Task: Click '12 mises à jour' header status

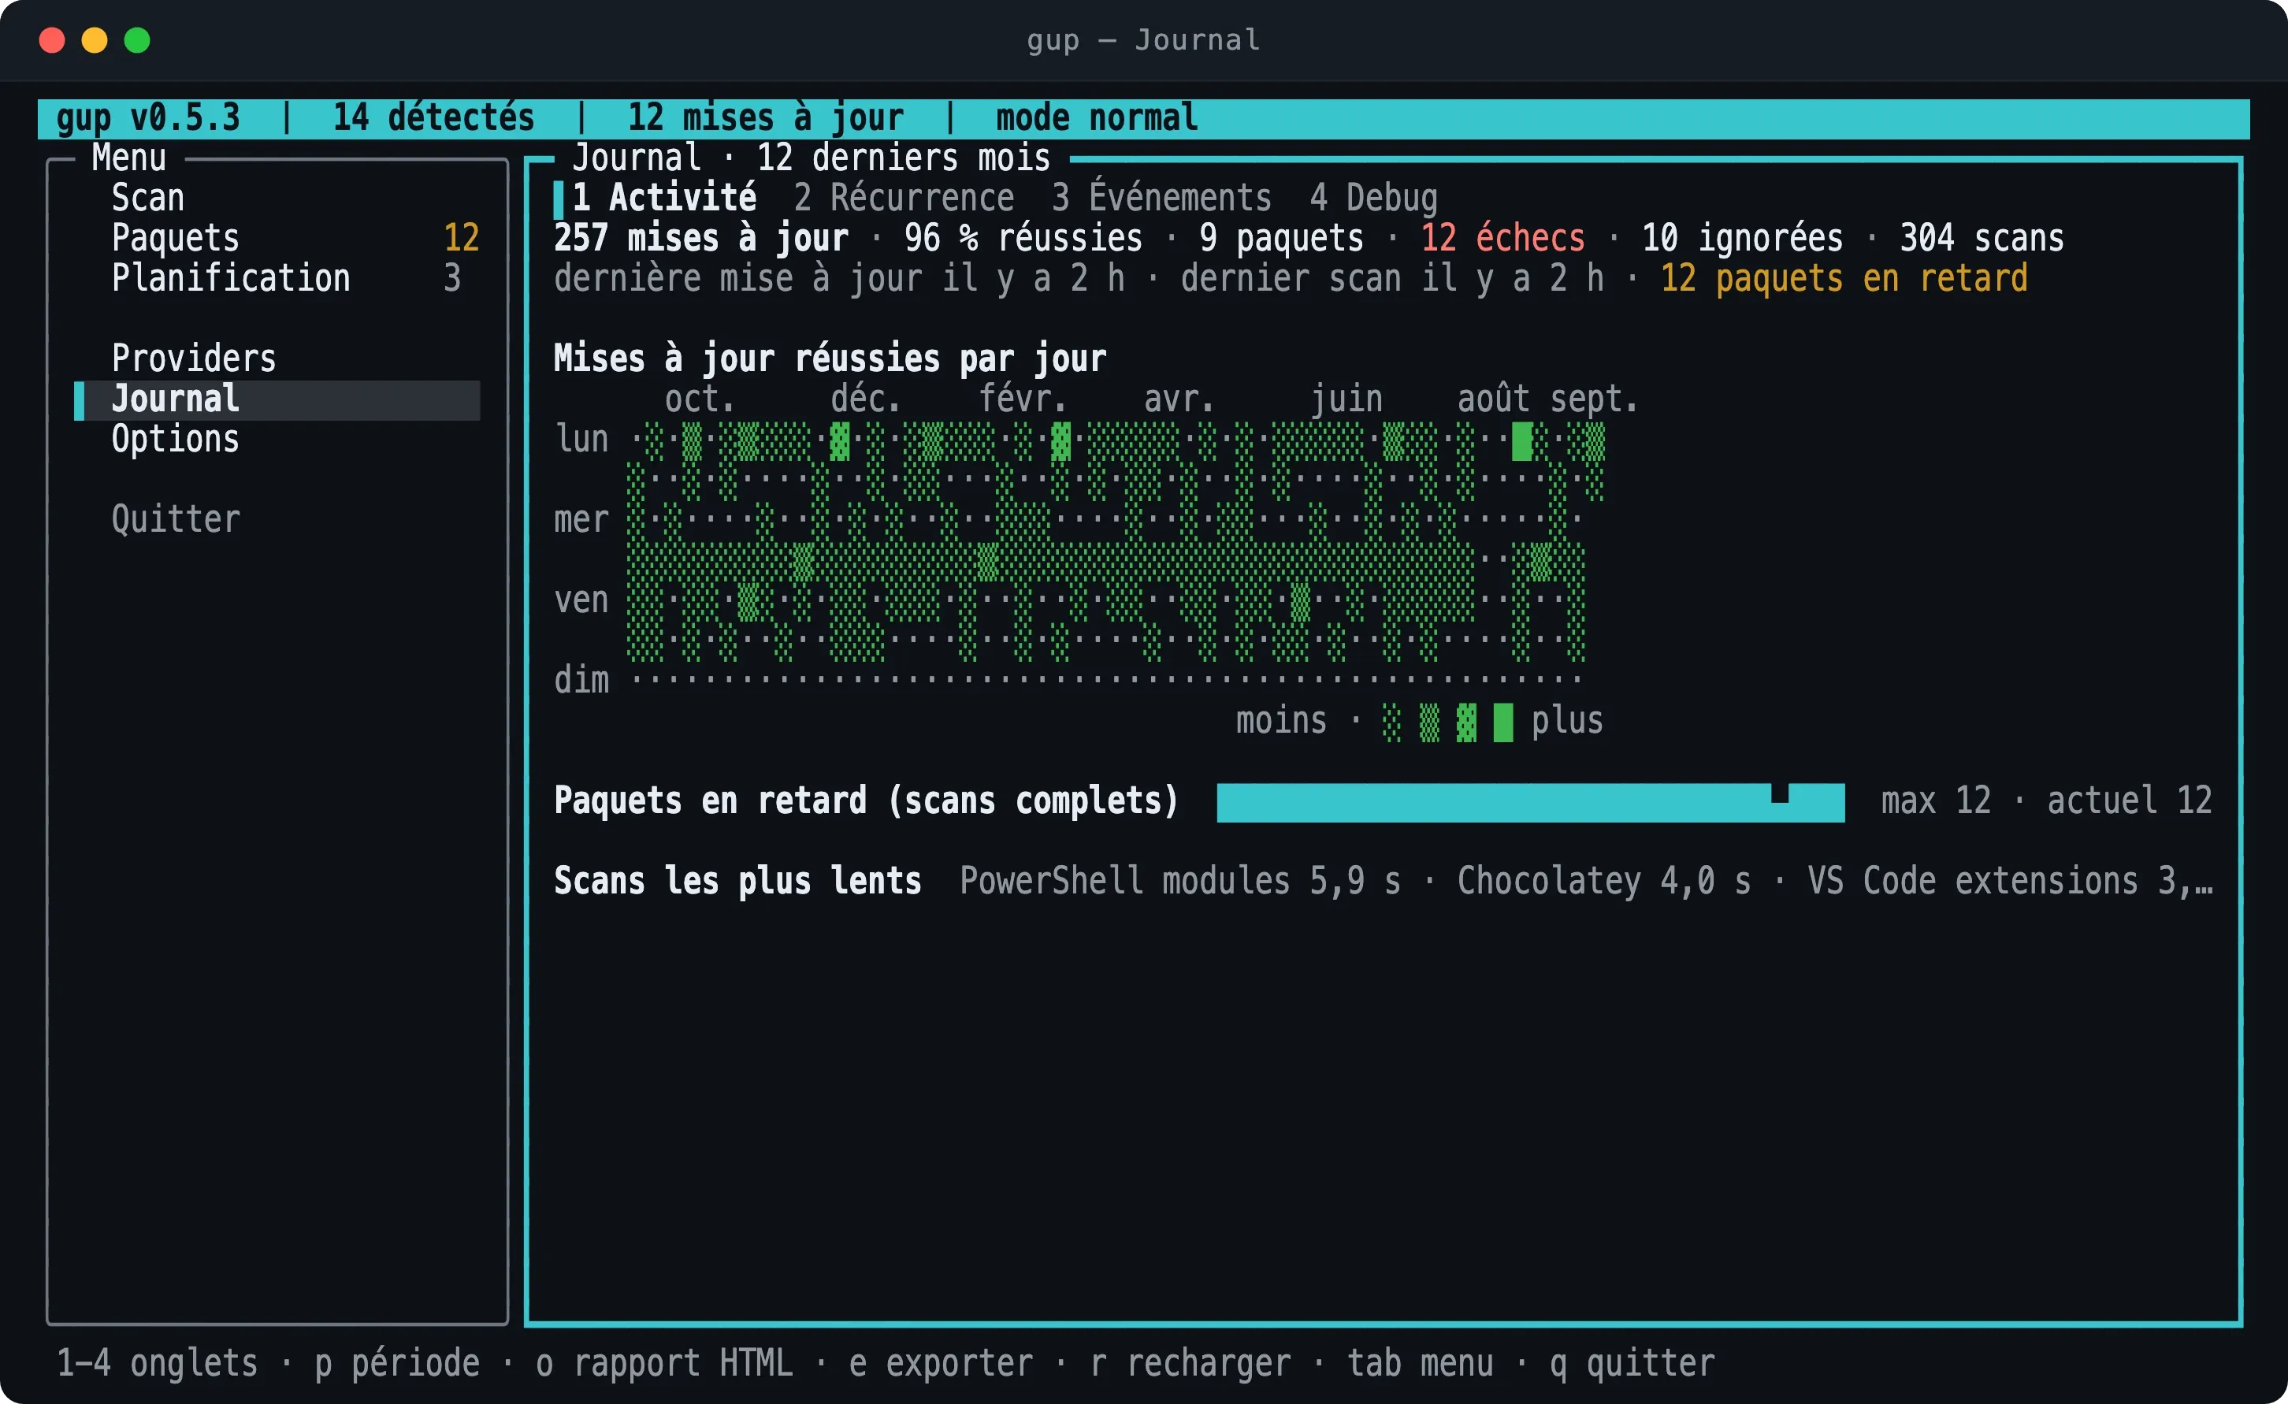Action: pos(766,118)
